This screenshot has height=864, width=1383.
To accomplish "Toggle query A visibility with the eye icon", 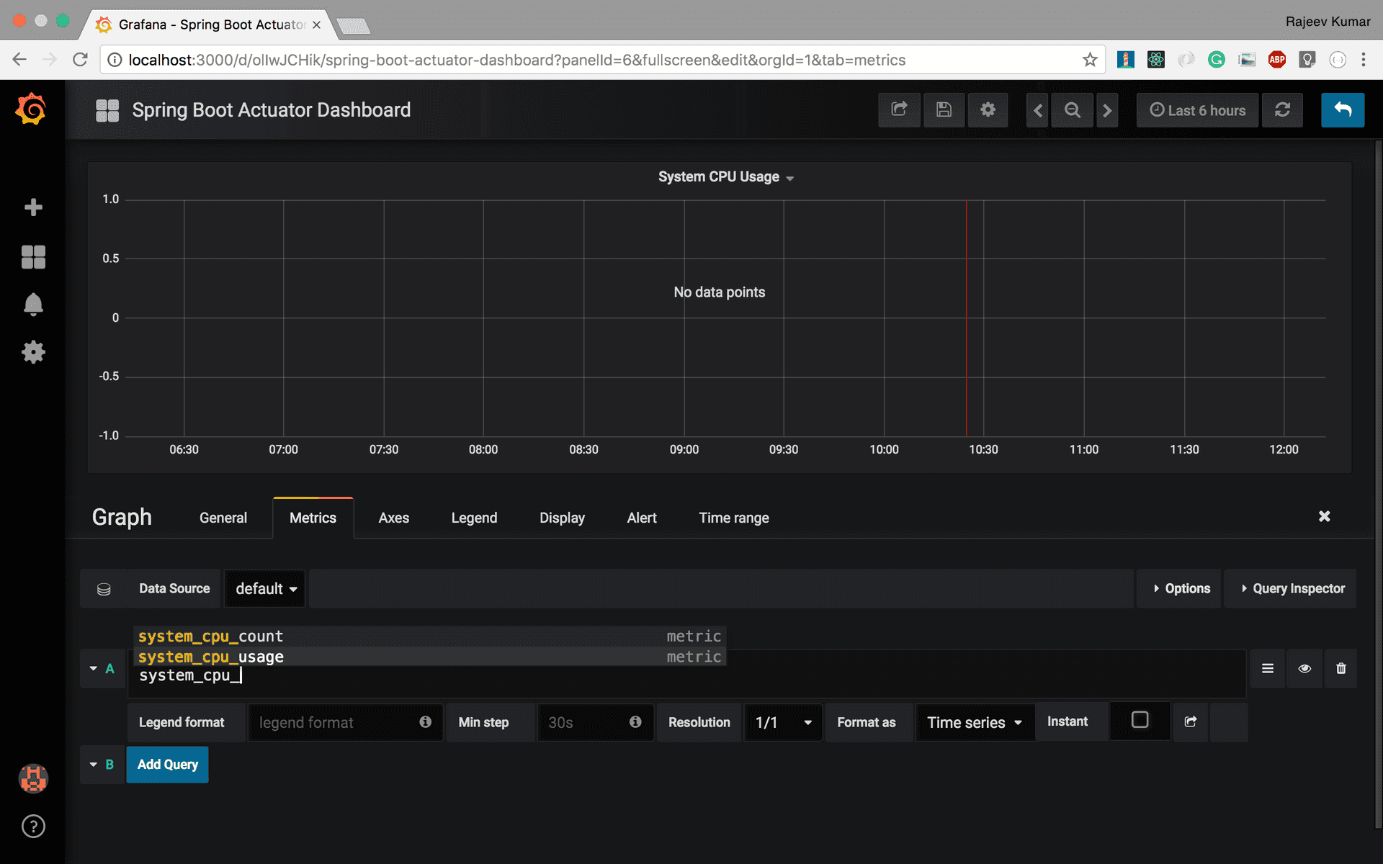I will tap(1304, 668).
